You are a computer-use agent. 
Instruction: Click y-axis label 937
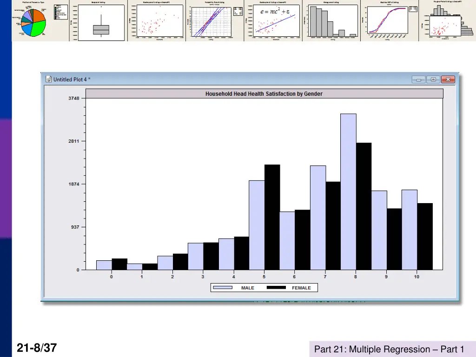[x=75, y=227]
